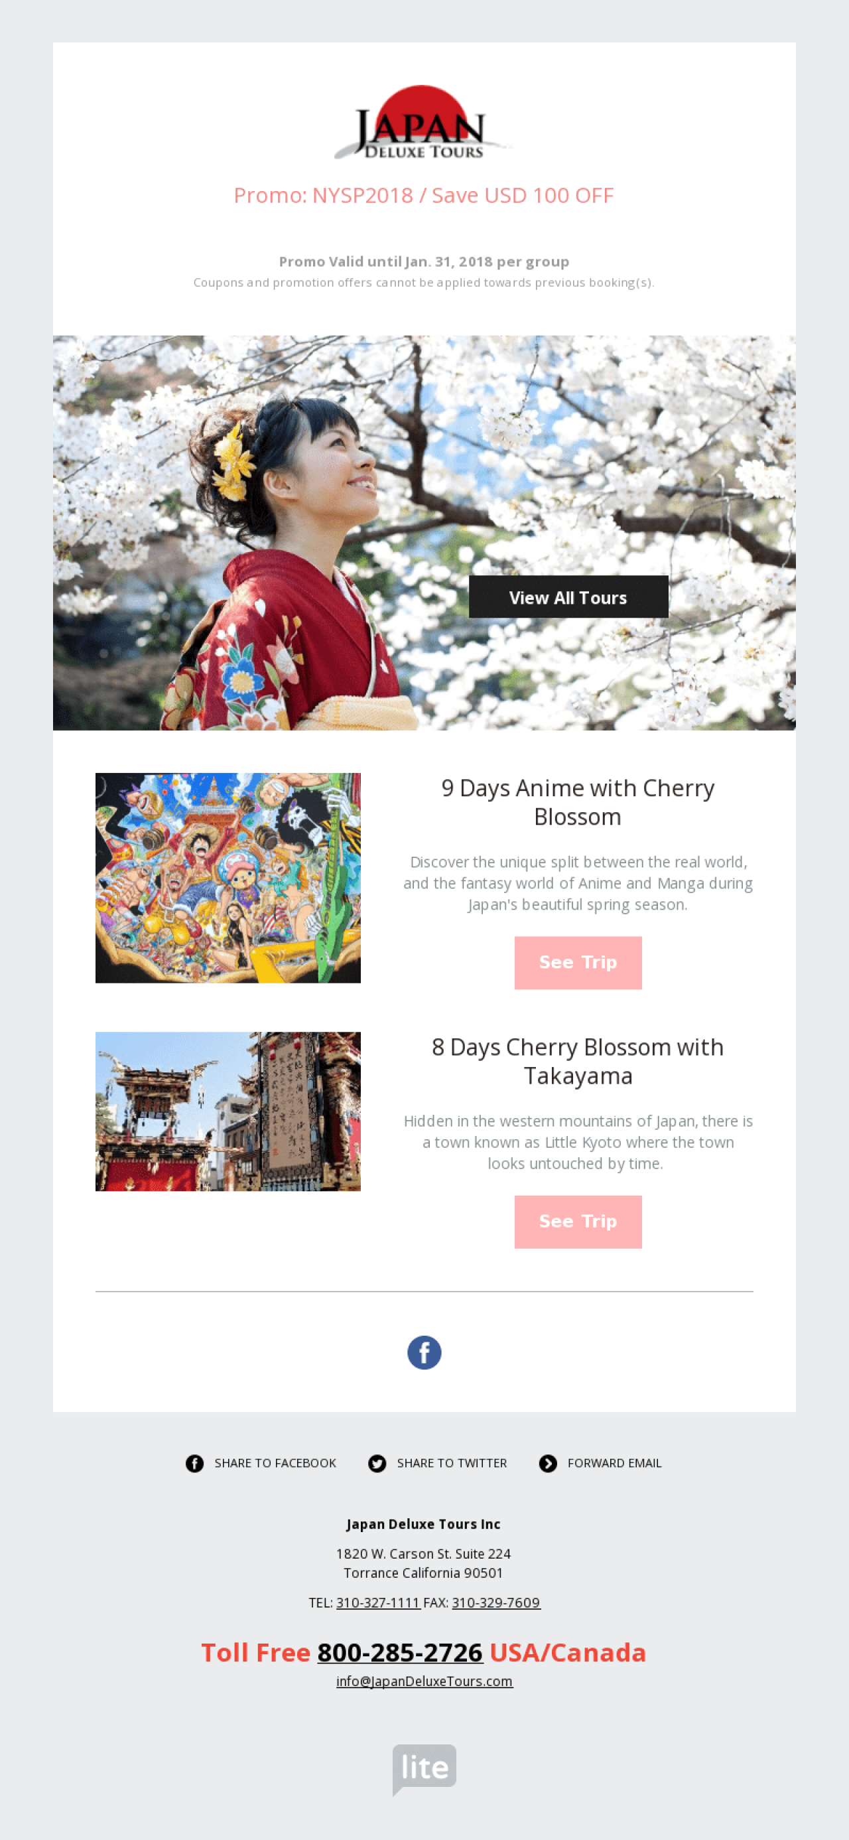Click the gray lite speech-bubble logo
The image size is (849, 1840).
tap(424, 1769)
